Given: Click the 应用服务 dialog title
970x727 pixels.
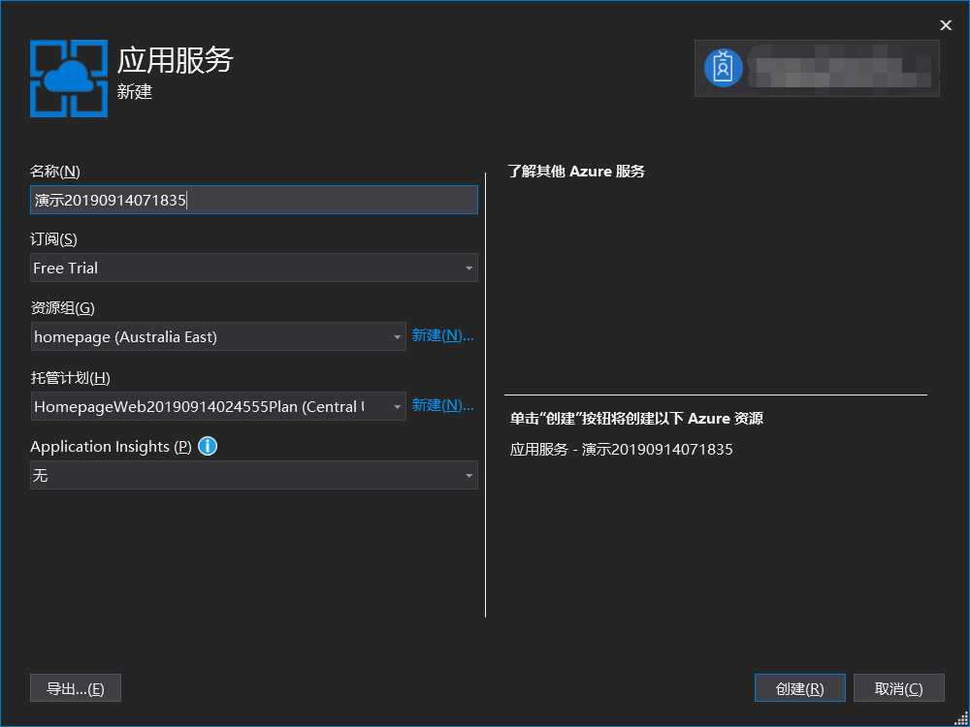Looking at the screenshot, I should [x=175, y=60].
